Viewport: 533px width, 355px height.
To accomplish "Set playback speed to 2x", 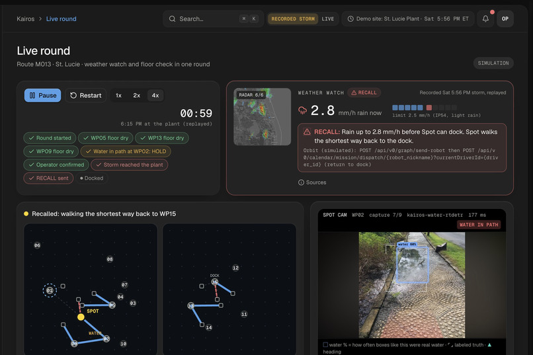I will point(137,95).
